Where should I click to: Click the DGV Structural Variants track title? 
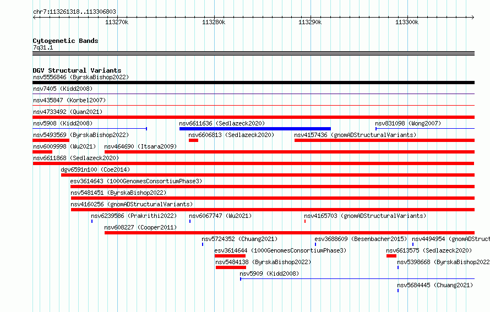pos(77,70)
